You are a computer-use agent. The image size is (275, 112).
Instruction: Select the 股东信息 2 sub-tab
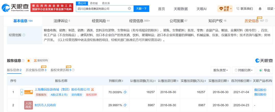pyautogui.click(x=14, y=70)
